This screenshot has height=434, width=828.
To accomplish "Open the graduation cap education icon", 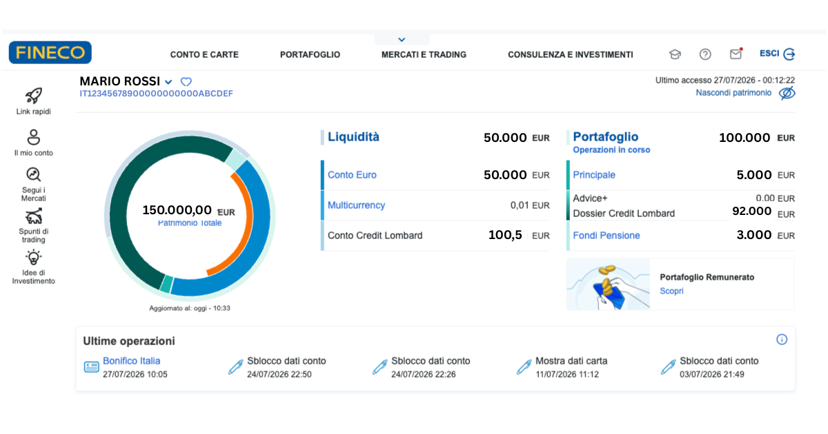I will pyautogui.click(x=675, y=54).
